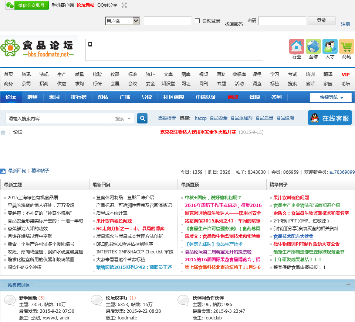Expand the 快捷导航 dropdown
The width and height of the screenshot is (355, 322).
click(x=331, y=97)
